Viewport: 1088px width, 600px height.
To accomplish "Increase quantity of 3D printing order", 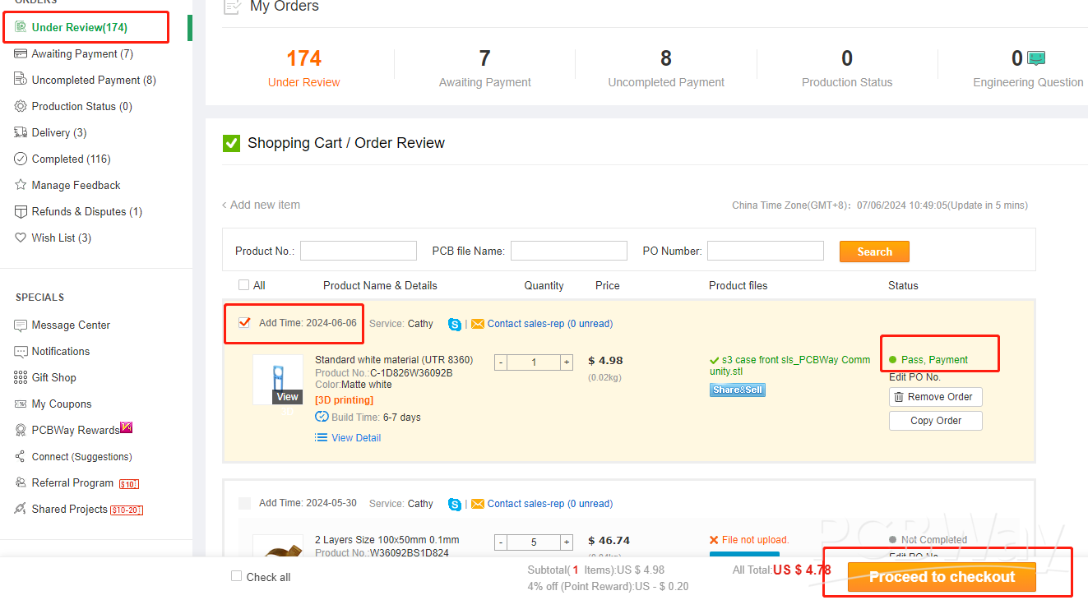I will point(566,362).
